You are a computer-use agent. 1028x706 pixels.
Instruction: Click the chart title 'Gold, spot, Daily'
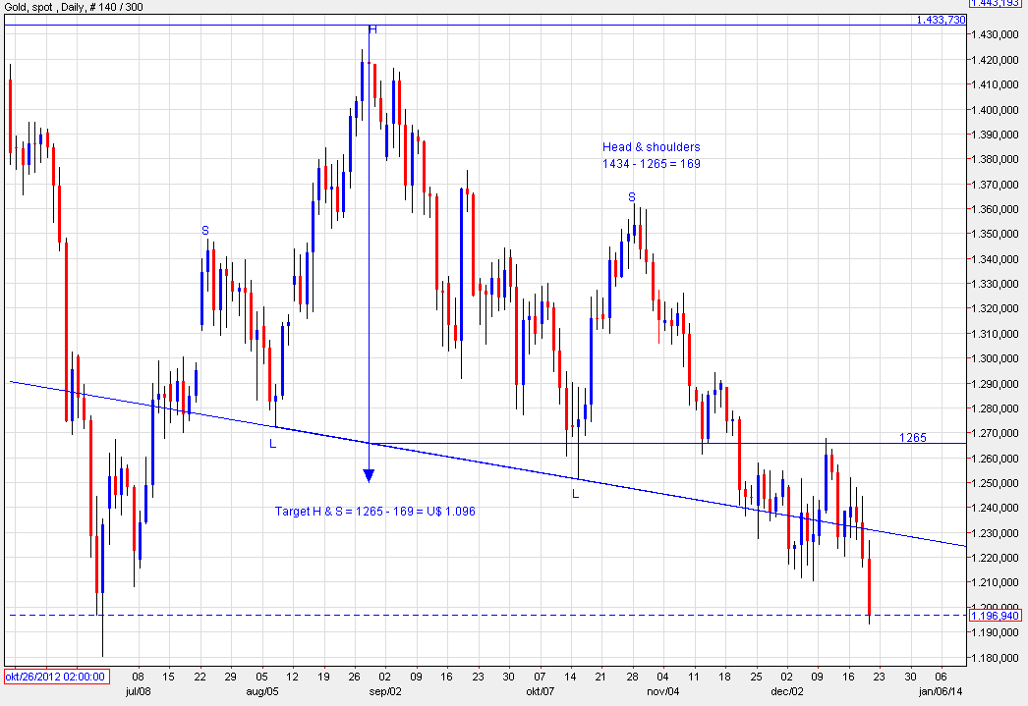click(72, 7)
